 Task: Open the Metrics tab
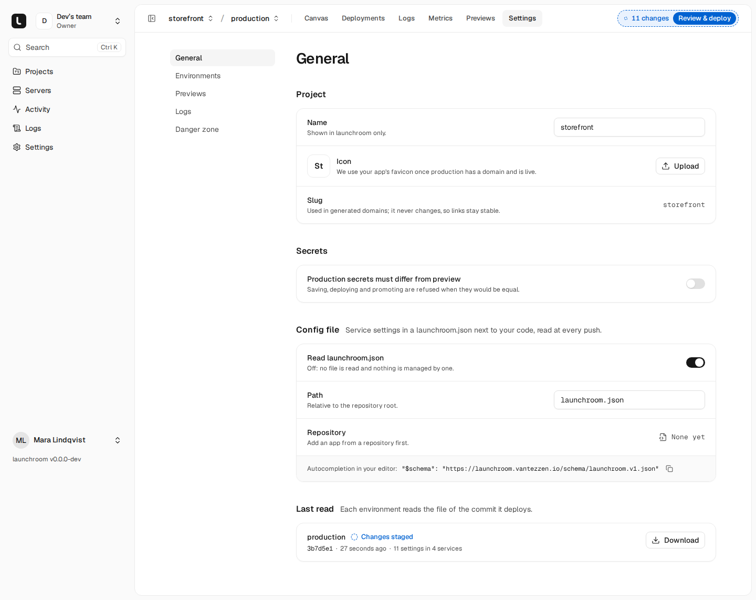[x=440, y=18]
